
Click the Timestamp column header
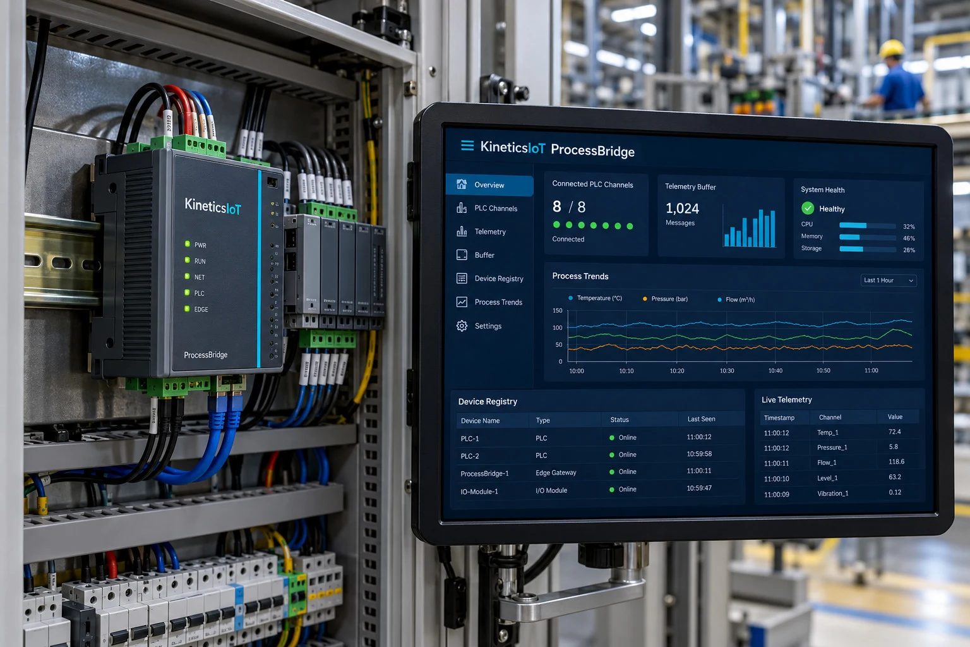point(779,418)
